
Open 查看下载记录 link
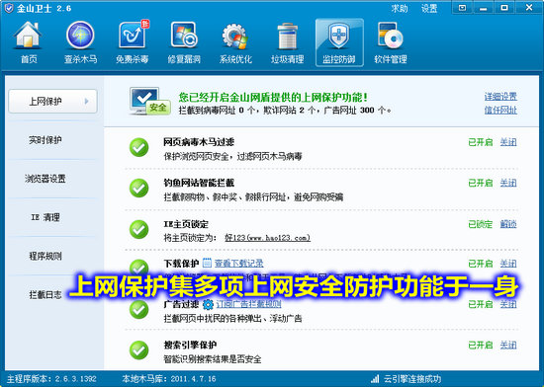(x=238, y=264)
